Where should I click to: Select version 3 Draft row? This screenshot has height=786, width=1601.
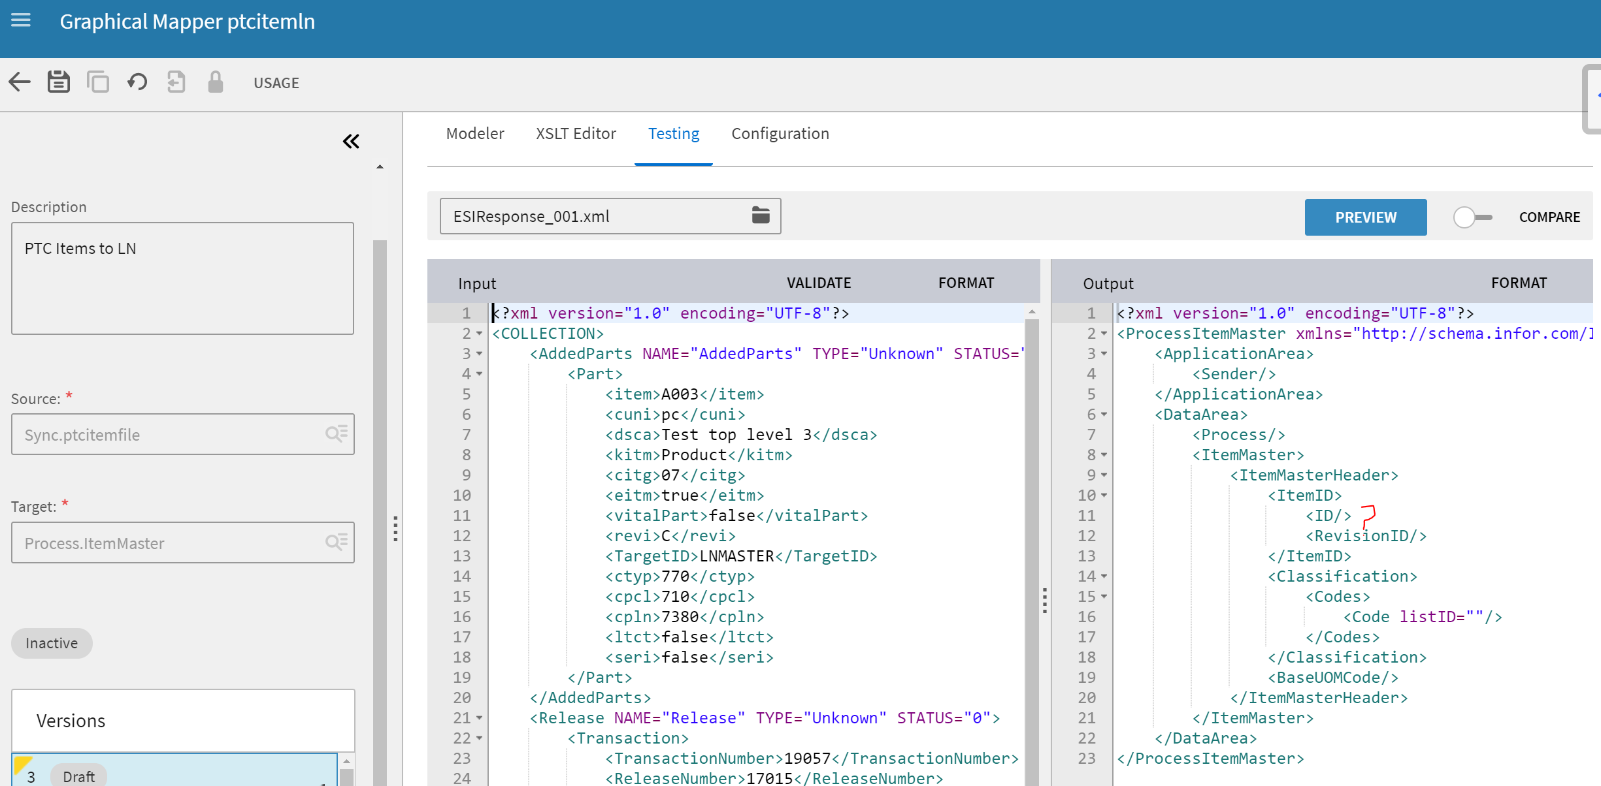[x=174, y=770]
